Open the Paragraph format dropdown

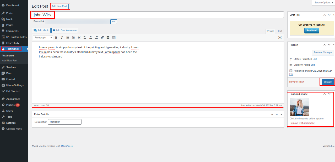coord(43,38)
